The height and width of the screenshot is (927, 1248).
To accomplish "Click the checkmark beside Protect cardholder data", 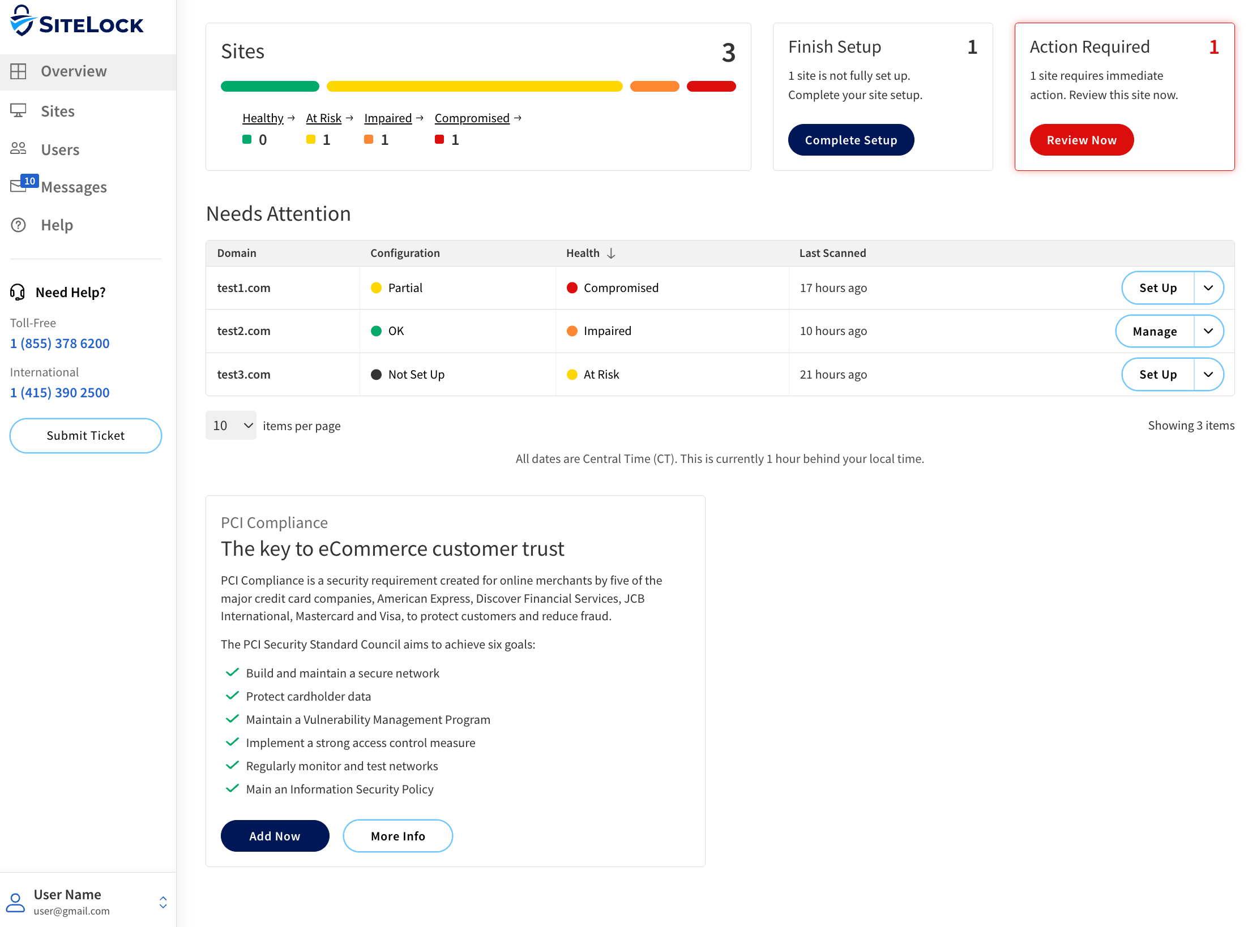I will [x=232, y=696].
